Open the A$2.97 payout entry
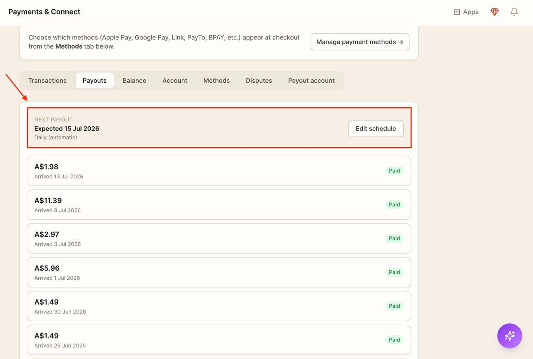This screenshot has width=533, height=359. pos(219,239)
